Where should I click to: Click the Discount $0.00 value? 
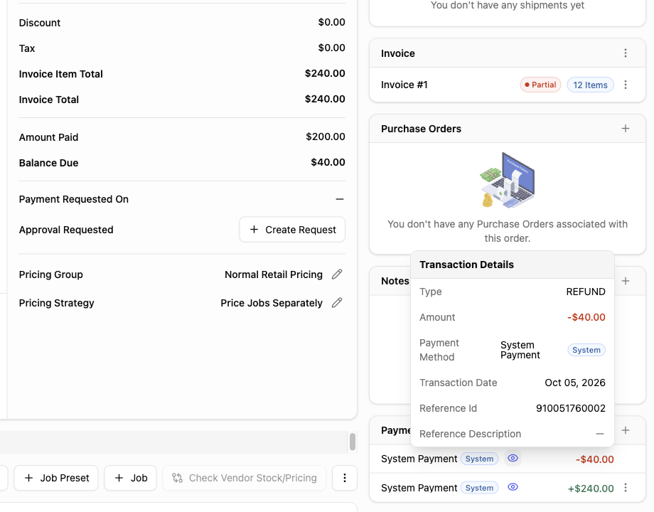331,22
